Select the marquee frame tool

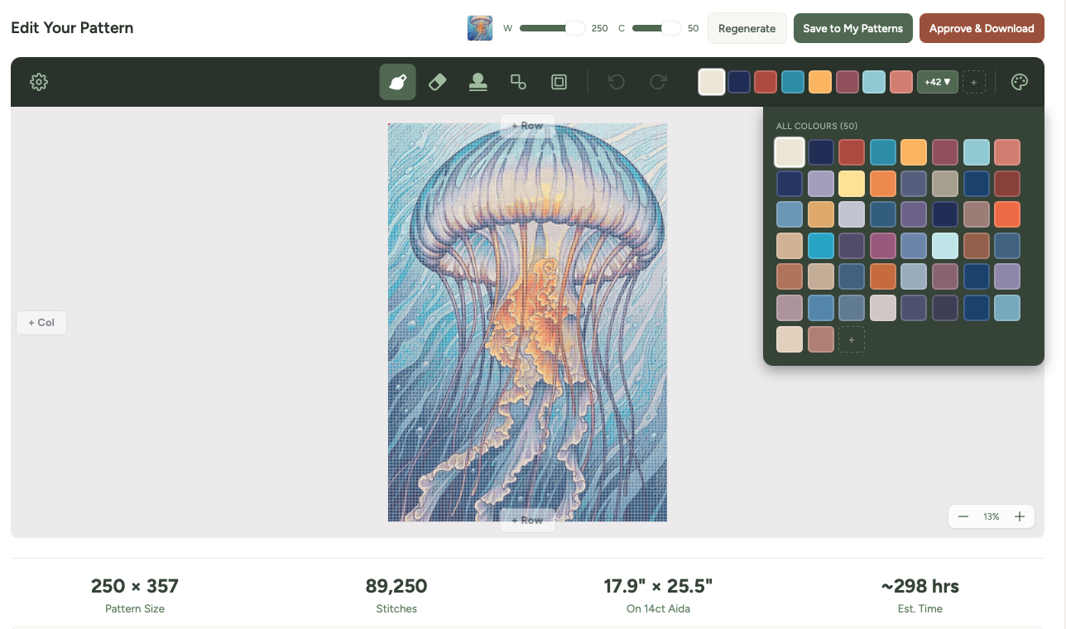coord(559,82)
